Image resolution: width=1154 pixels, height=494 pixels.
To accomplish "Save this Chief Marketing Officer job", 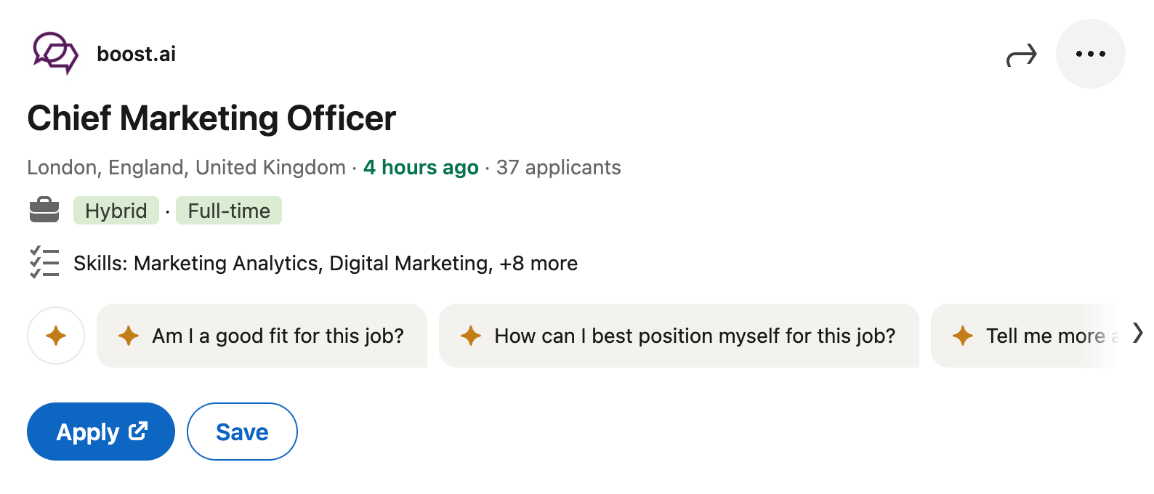I will [x=241, y=431].
